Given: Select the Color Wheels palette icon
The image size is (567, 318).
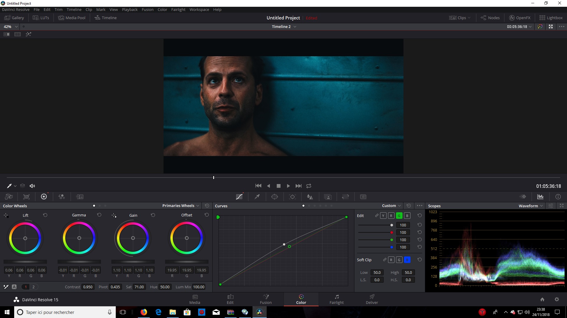Looking at the screenshot, I should click(x=44, y=197).
